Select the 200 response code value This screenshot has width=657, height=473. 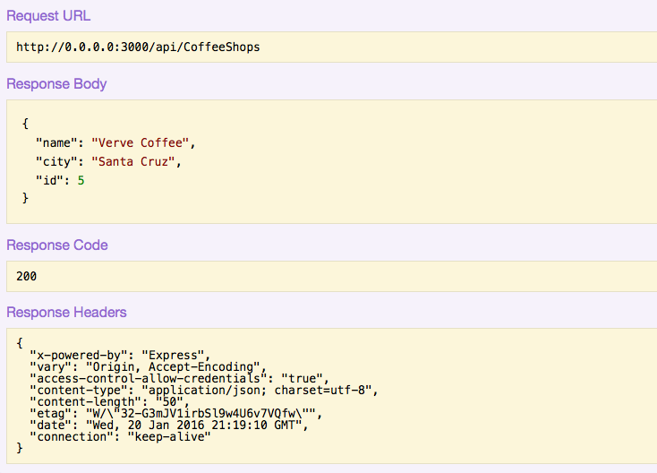(x=26, y=276)
